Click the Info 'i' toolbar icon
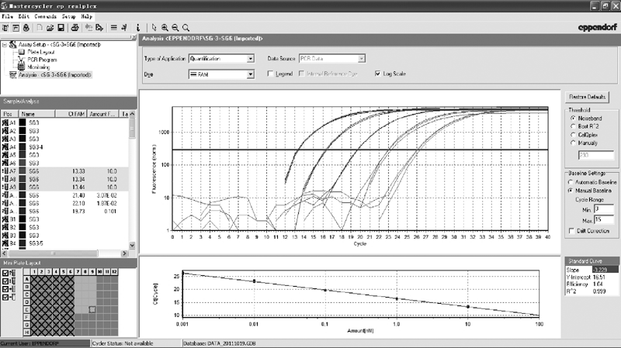 tap(138, 28)
